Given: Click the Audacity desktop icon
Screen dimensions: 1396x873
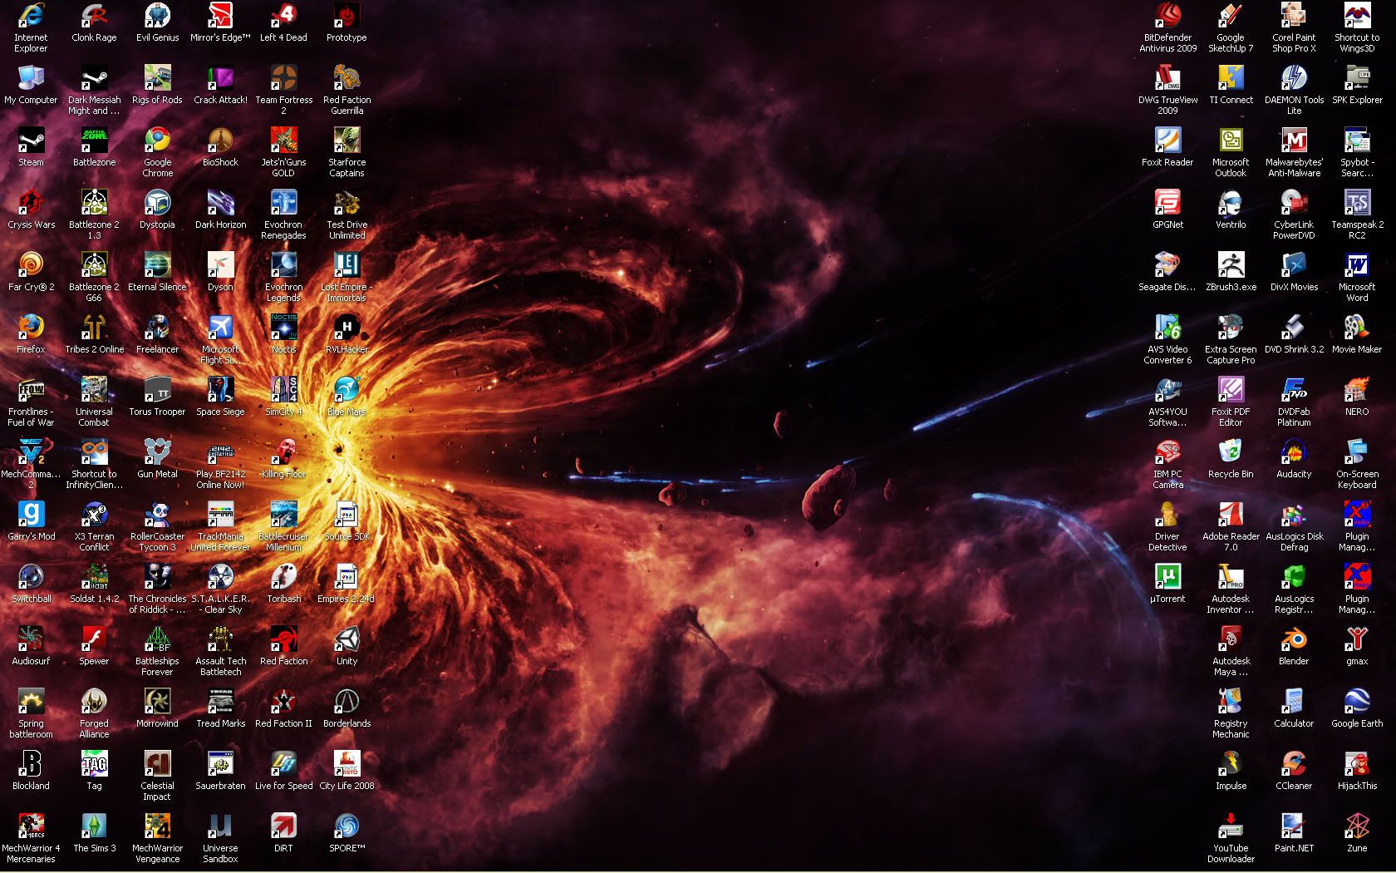Looking at the screenshot, I should coord(1294,452).
